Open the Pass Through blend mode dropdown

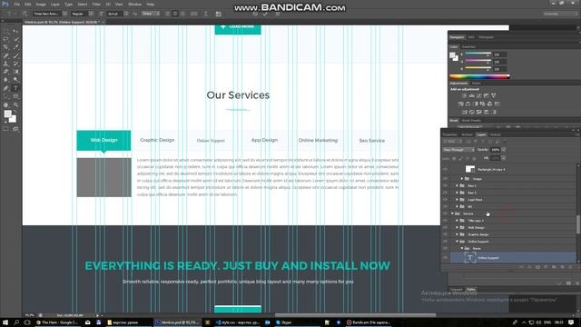(x=458, y=150)
